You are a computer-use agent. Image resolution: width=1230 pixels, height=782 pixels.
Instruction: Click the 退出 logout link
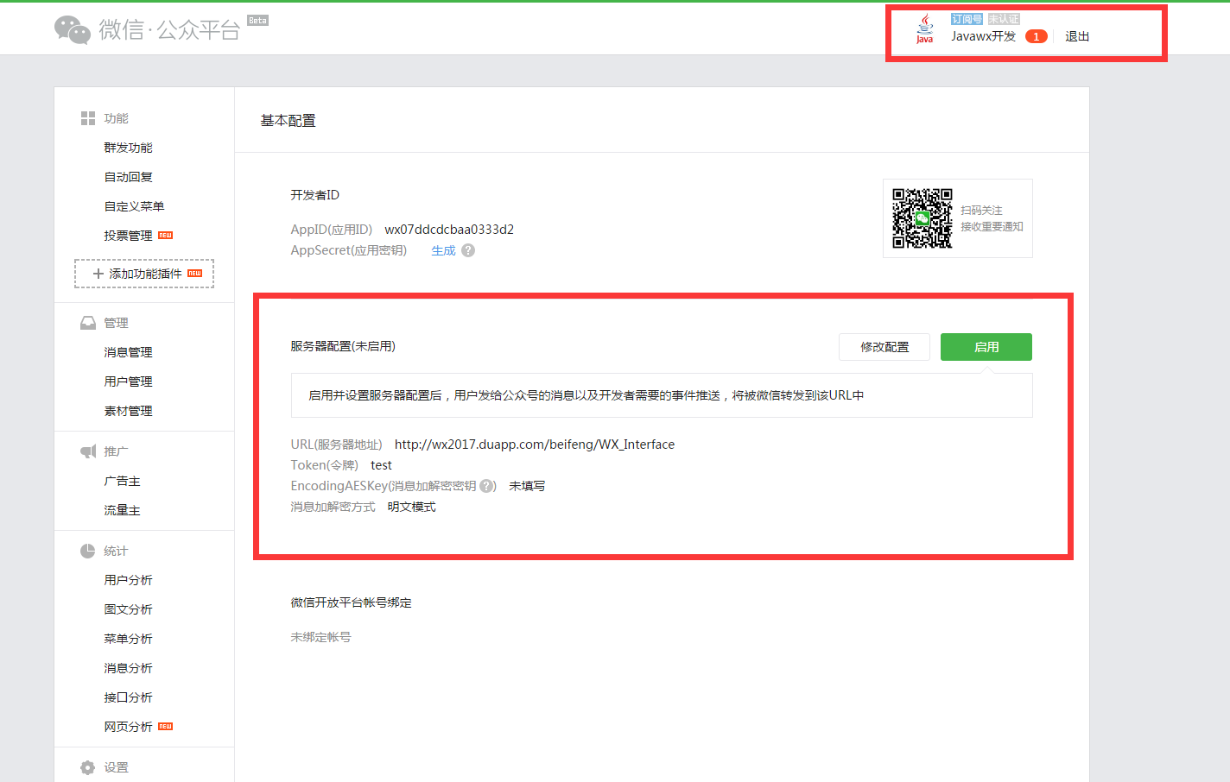[1077, 36]
